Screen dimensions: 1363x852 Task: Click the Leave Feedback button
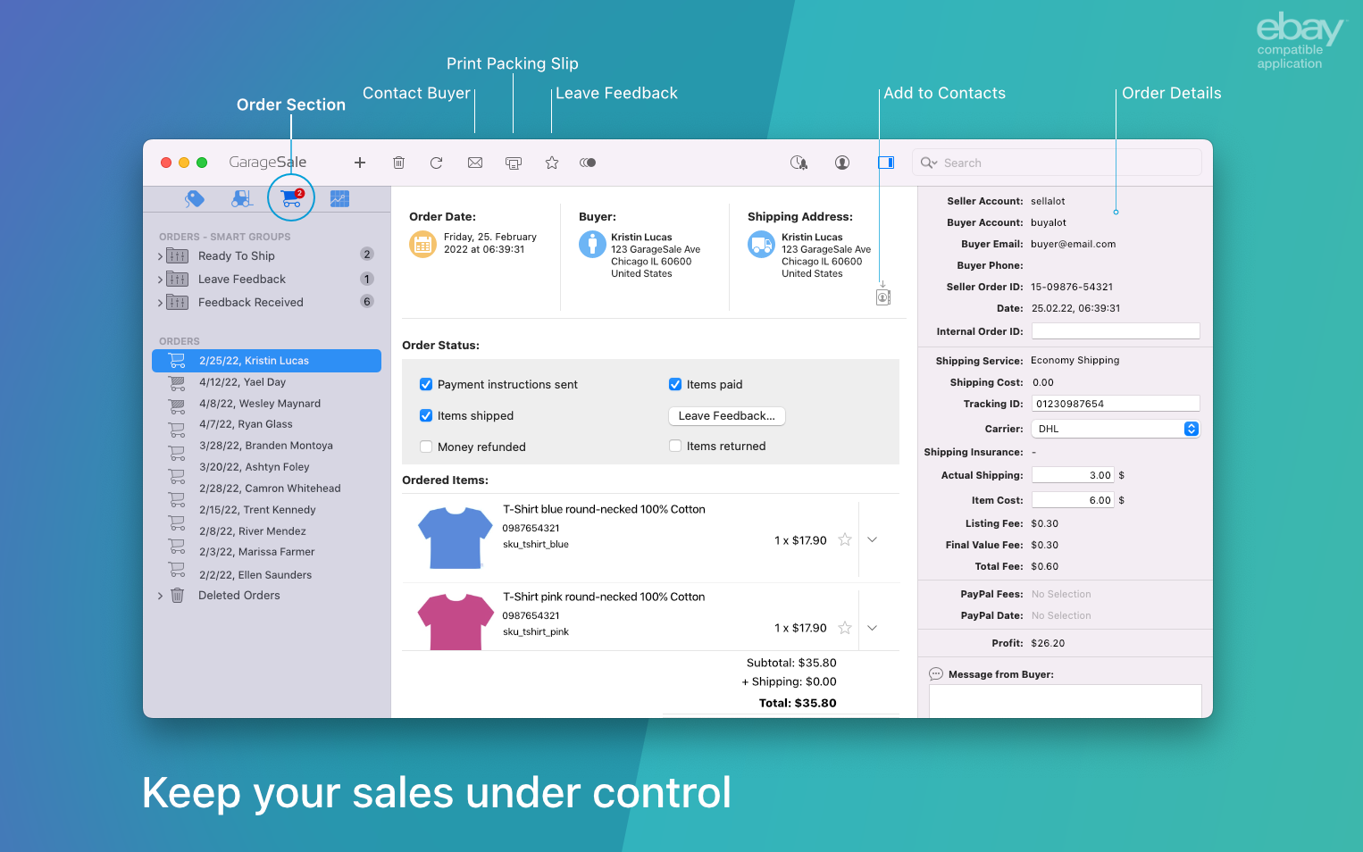(726, 416)
